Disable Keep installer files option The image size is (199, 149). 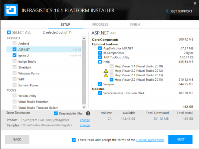(56, 113)
